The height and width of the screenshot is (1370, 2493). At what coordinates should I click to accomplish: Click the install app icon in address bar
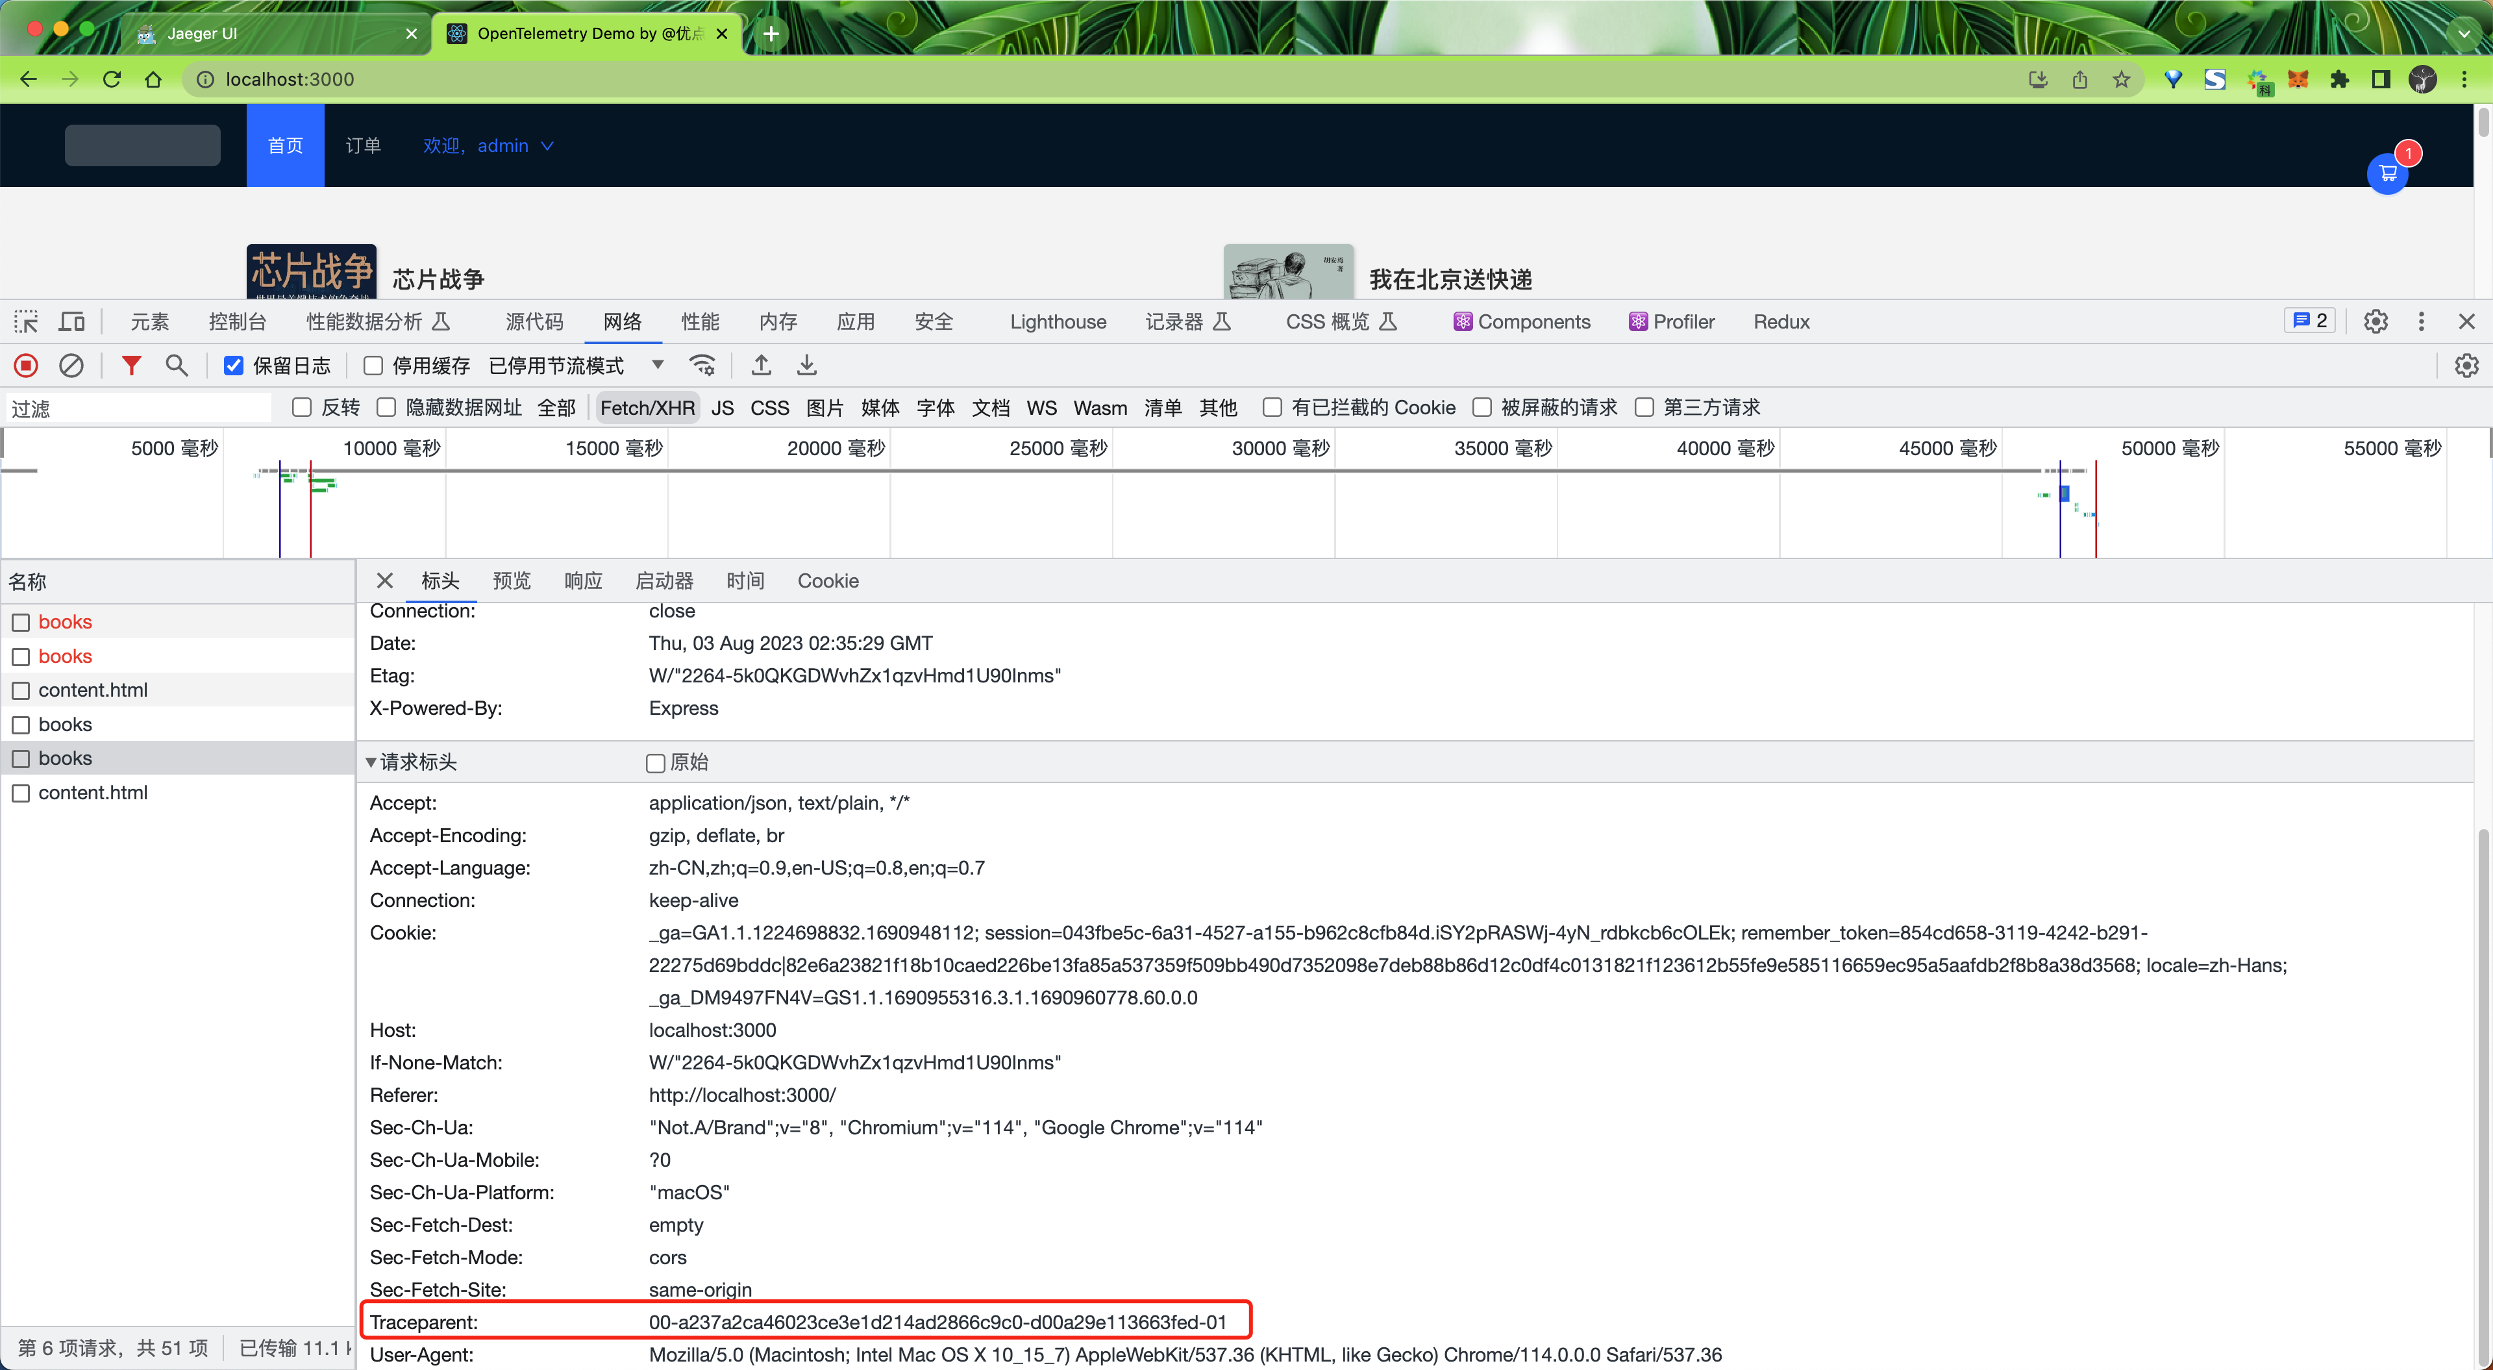pos(2038,79)
